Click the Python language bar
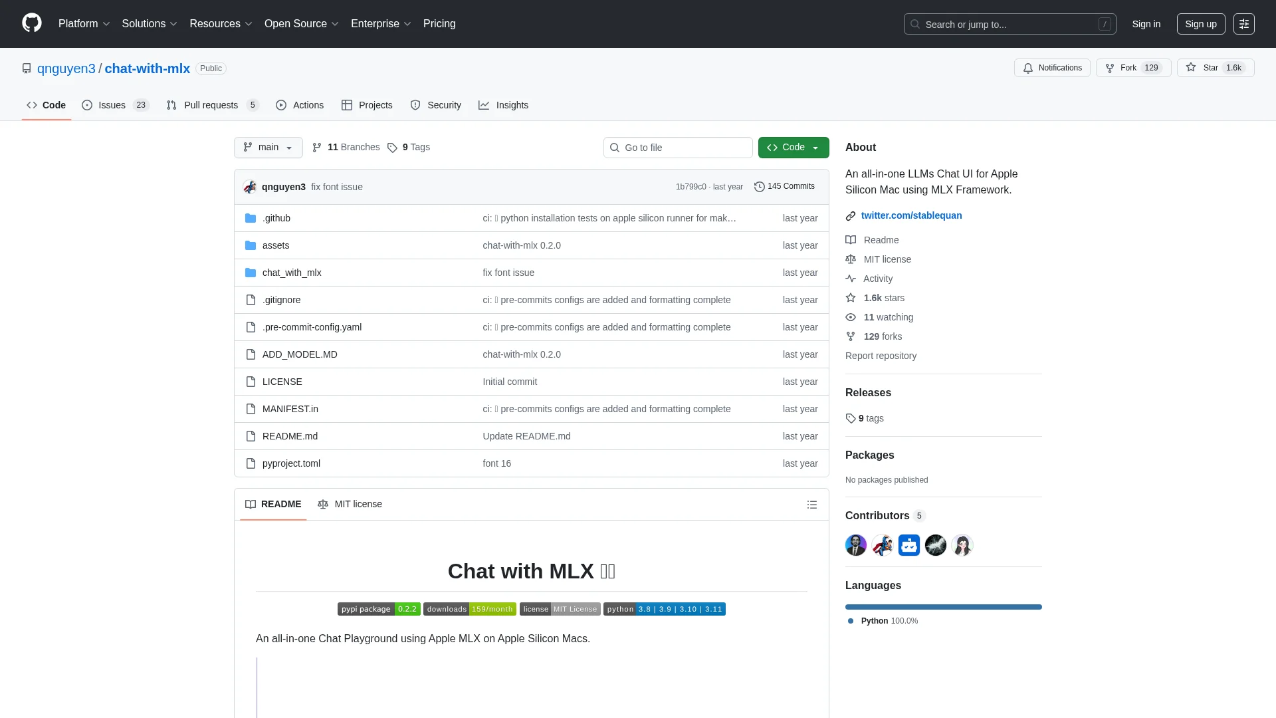 click(x=943, y=607)
